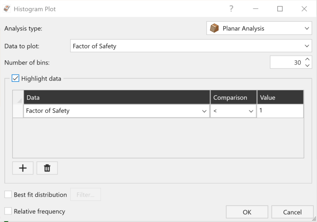Expand the Factor of Safety row dropdown
This screenshot has height=222, width=317.
117,111
